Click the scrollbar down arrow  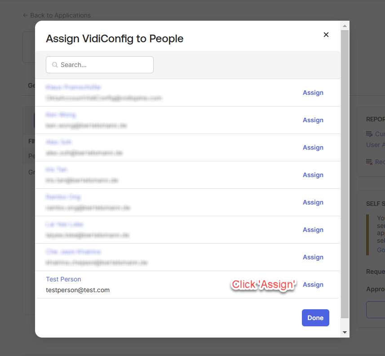345,332
